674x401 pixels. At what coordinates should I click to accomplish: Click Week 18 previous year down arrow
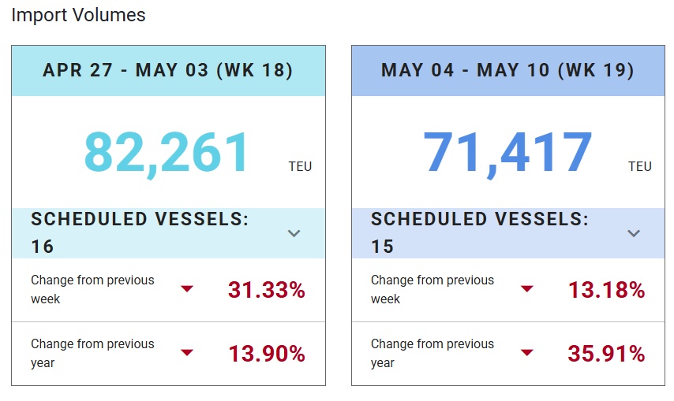187,353
